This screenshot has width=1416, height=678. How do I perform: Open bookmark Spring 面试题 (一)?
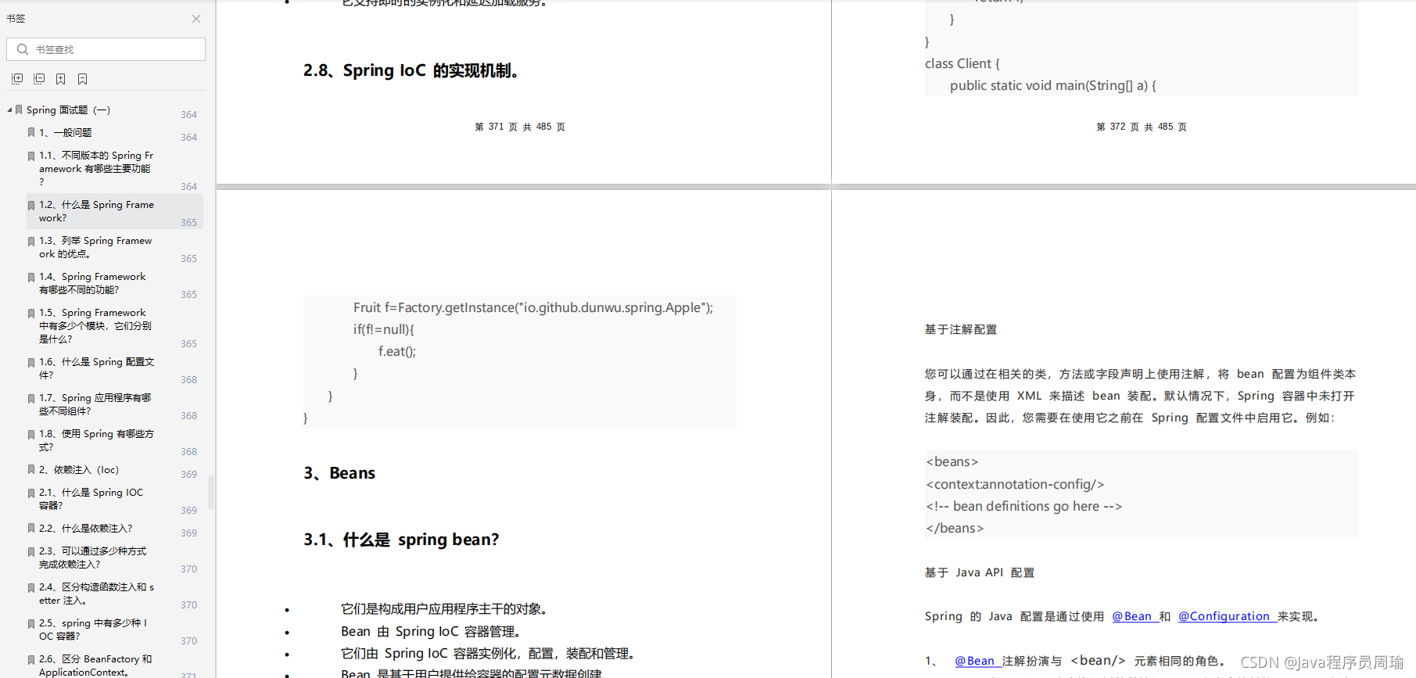pos(68,110)
